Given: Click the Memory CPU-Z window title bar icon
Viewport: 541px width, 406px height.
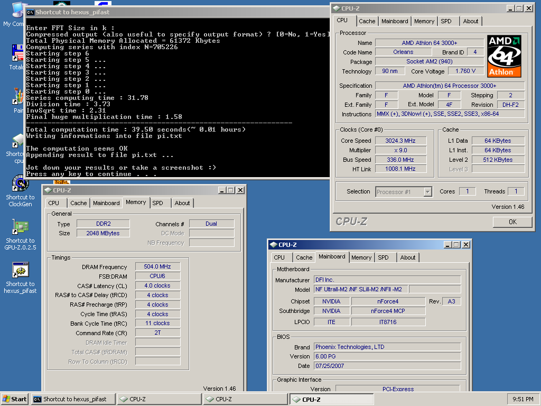Looking at the screenshot, I should pos(48,190).
